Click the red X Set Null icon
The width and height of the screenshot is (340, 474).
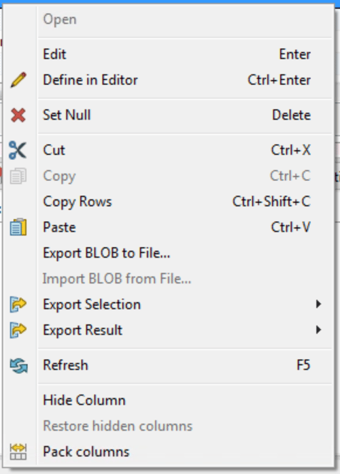pos(18,115)
